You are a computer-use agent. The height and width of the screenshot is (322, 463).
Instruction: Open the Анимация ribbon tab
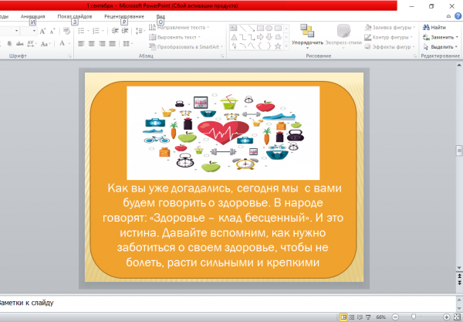click(x=32, y=15)
